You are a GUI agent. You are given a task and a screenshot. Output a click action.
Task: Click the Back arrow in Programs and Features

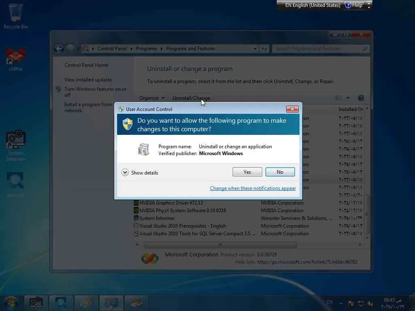tap(59, 49)
